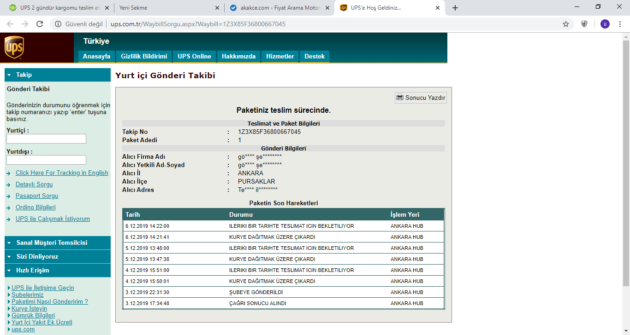
Task: Click the scrollbar up arrow
Action: tap(626, 36)
